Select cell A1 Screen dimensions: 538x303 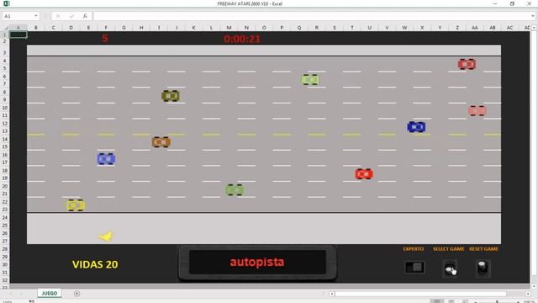click(x=18, y=35)
